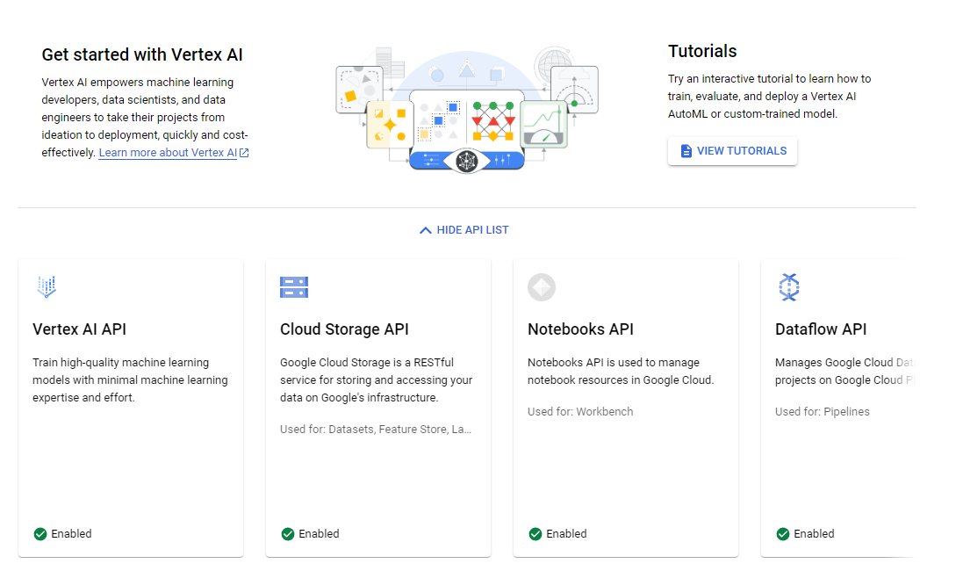The width and height of the screenshot is (956, 571).
Task: Click the Cloud Storage API green Enabled checkmark
Action: (288, 534)
